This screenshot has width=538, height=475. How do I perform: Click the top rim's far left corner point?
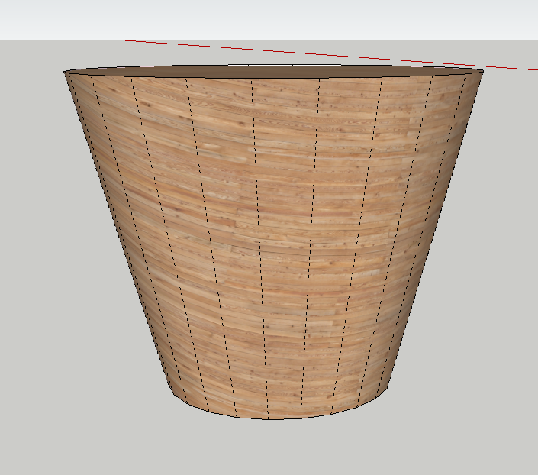click(x=65, y=73)
